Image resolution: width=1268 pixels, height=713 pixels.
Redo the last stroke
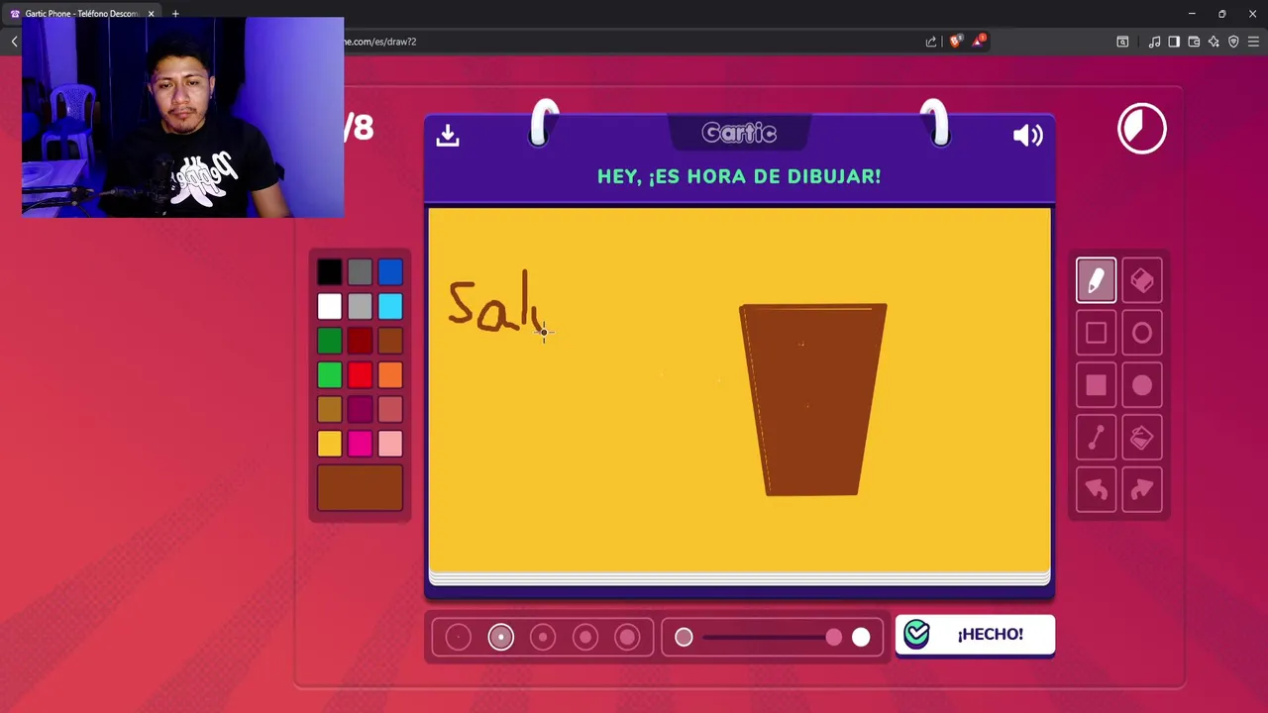point(1141,489)
